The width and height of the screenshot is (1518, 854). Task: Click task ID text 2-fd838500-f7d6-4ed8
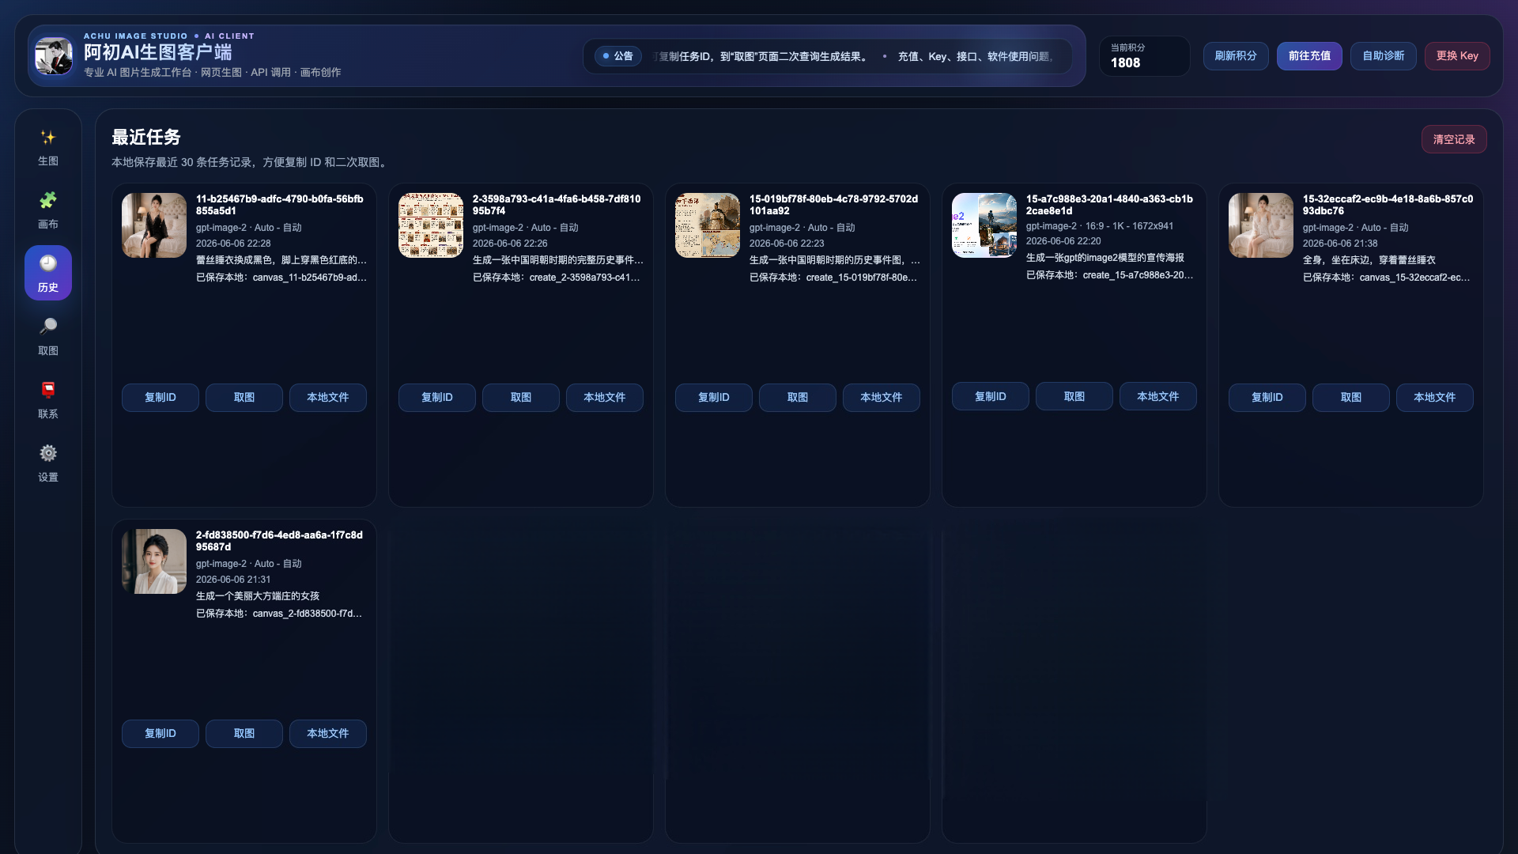(x=279, y=541)
